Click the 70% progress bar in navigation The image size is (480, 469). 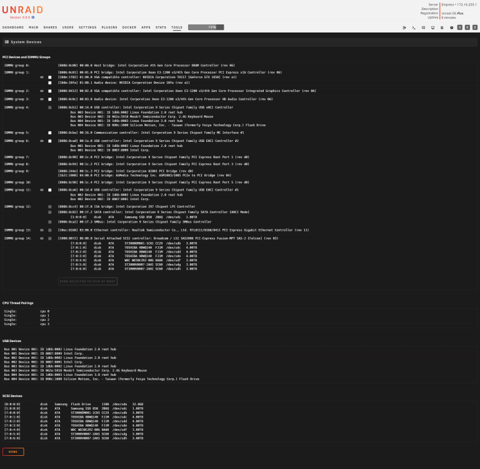click(206, 28)
